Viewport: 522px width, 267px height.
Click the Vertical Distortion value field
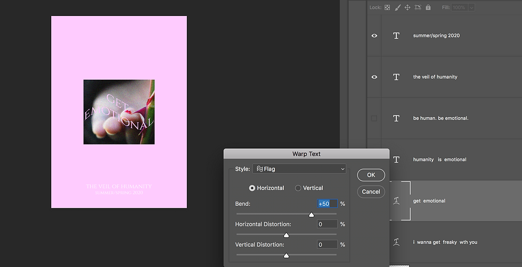tap(327, 244)
